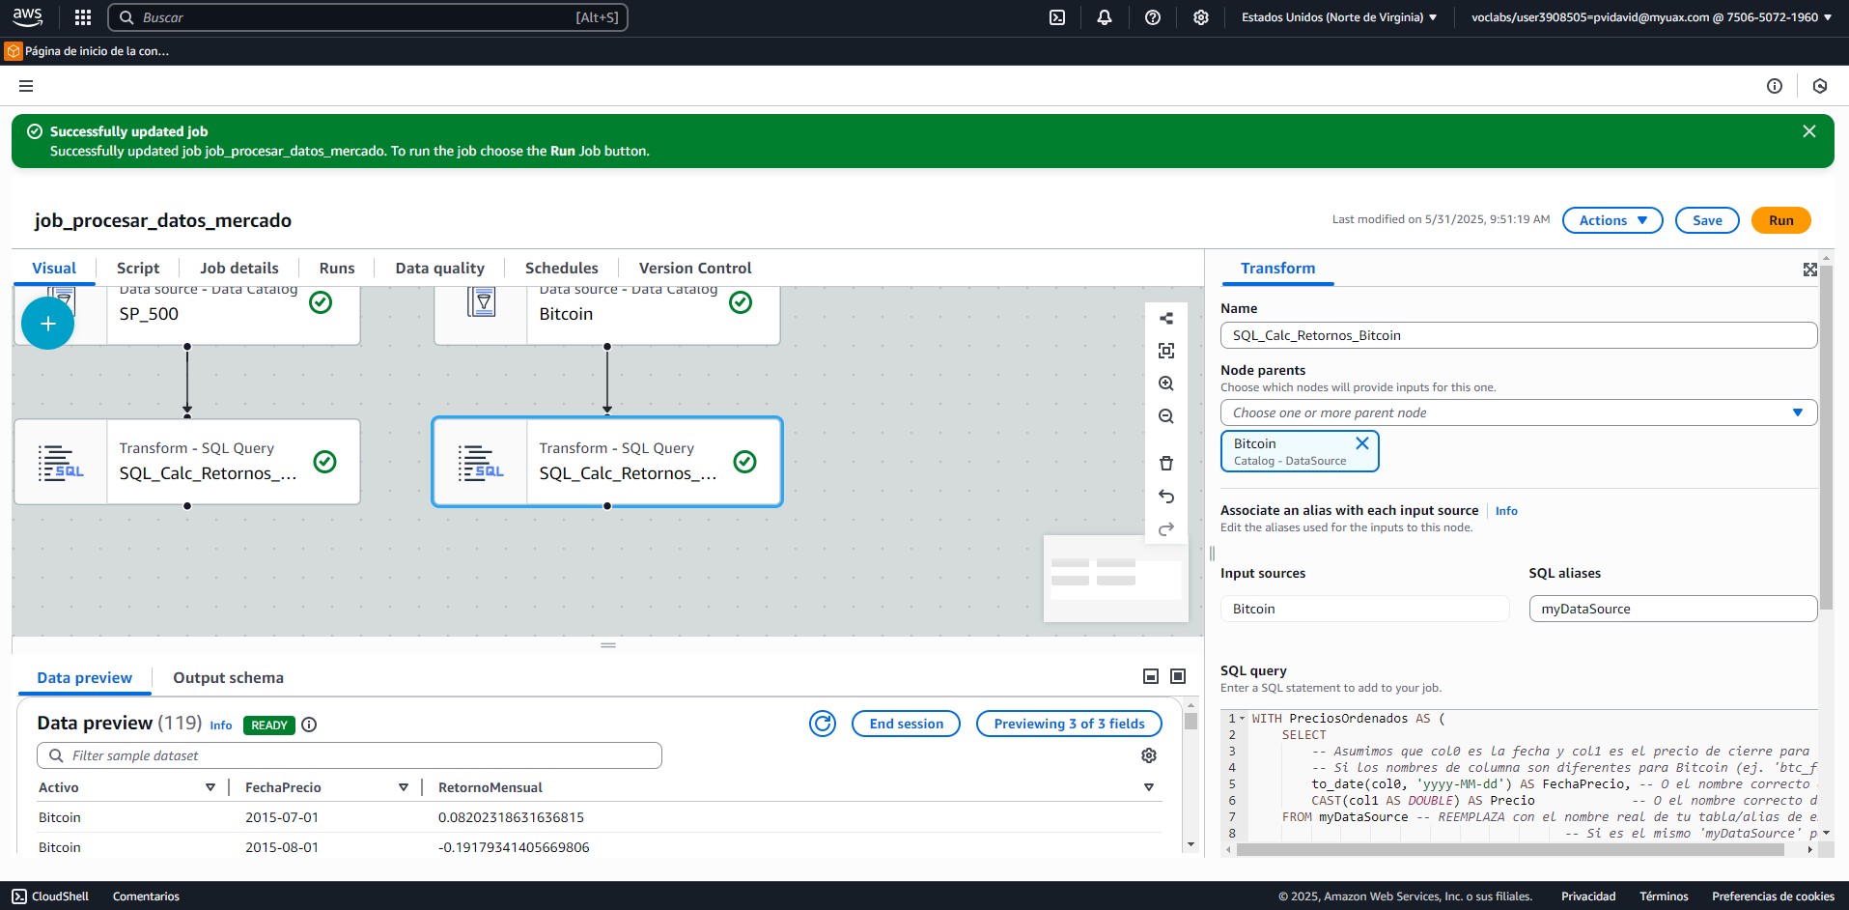Remove Bitcoin parent node with X

pyautogui.click(x=1362, y=443)
